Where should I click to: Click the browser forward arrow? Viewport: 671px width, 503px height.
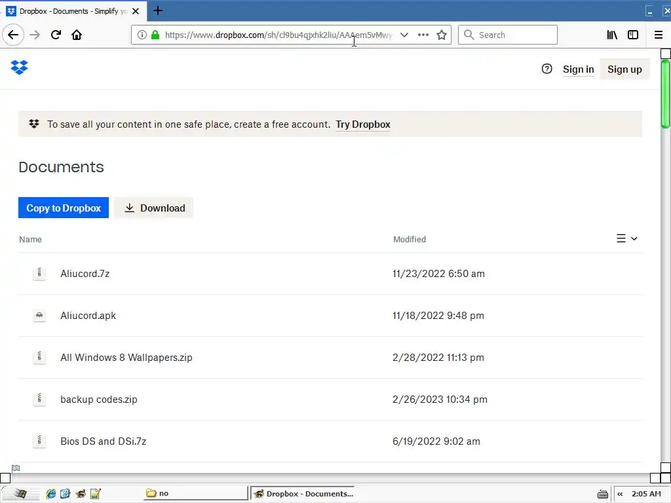click(x=35, y=35)
